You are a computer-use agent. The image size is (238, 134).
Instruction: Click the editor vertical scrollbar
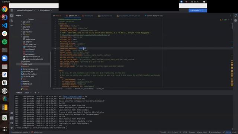[232, 26]
